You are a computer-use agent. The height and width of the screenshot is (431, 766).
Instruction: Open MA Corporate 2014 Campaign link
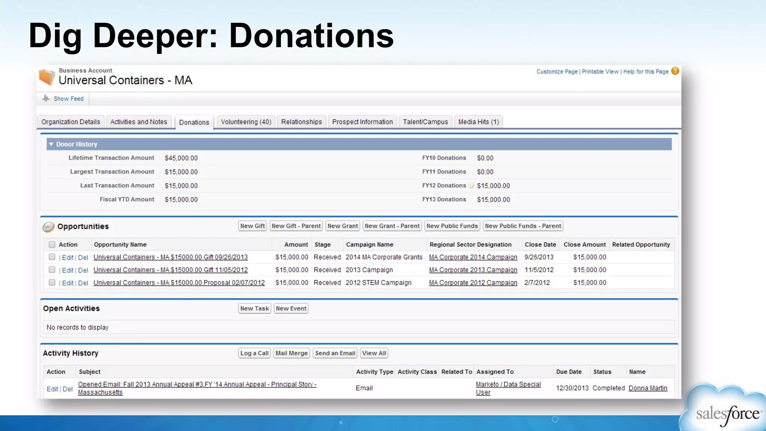[473, 257]
